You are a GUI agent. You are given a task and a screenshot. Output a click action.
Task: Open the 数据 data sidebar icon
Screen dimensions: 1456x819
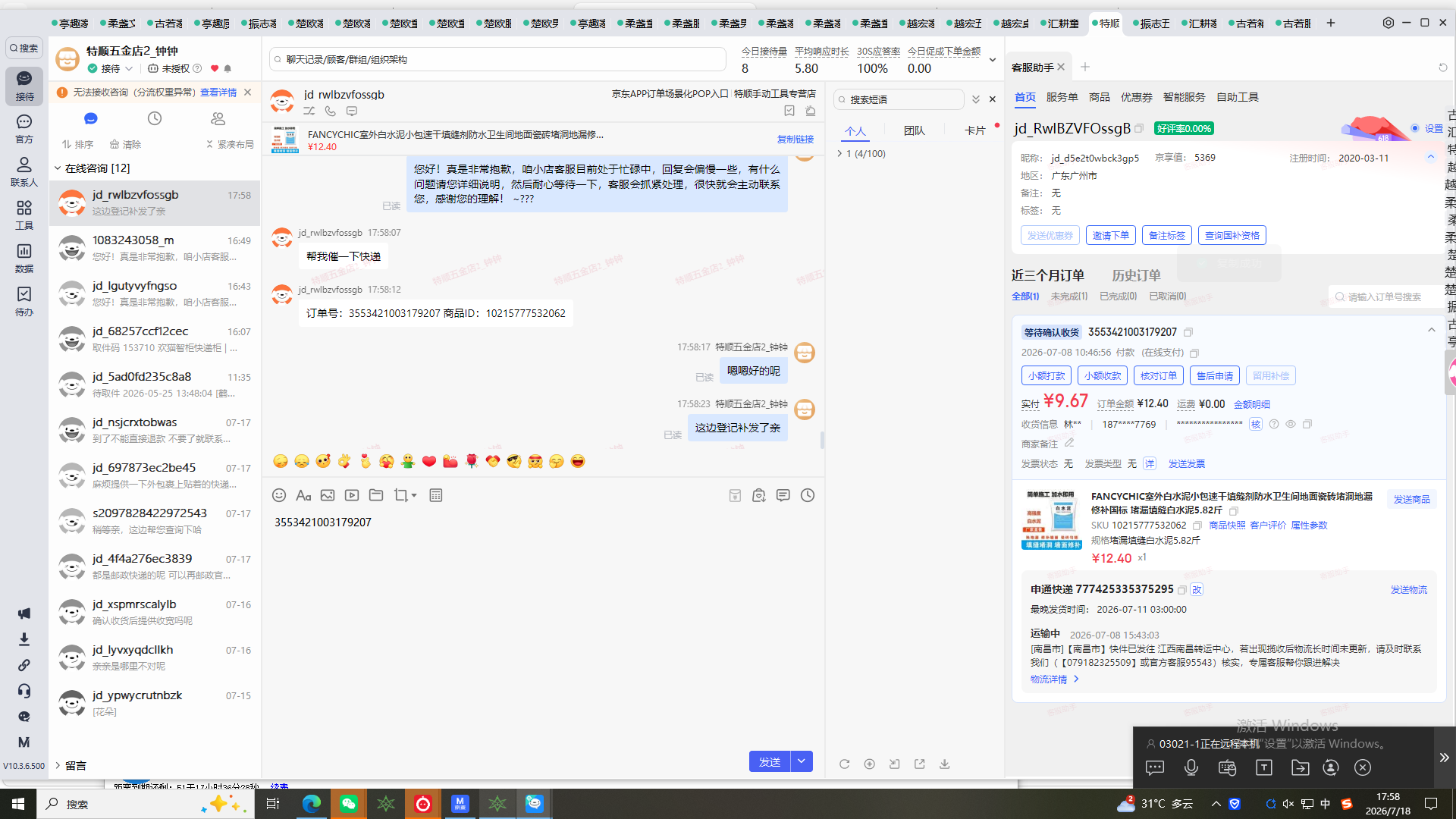[24, 259]
